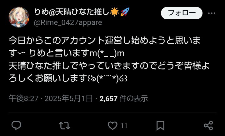225x136 pixels.
Task: Click the @Rime_0427appare handle
Action: pos(68,23)
